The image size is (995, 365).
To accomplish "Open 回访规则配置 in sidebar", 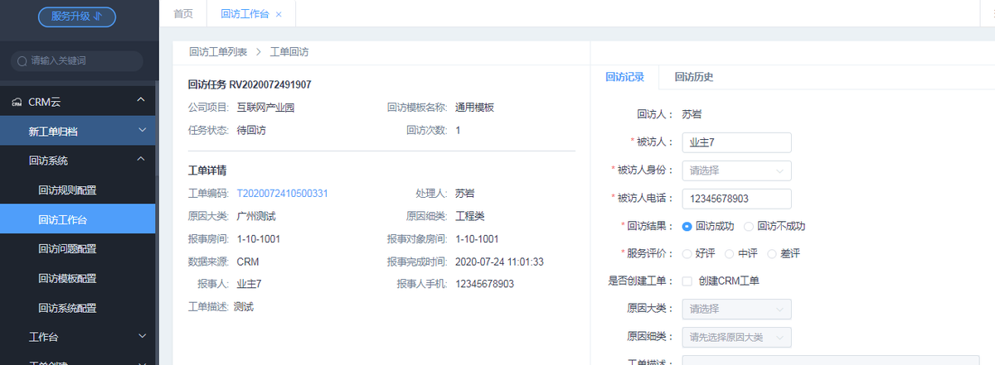I will pyautogui.click(x=67, y=190).
